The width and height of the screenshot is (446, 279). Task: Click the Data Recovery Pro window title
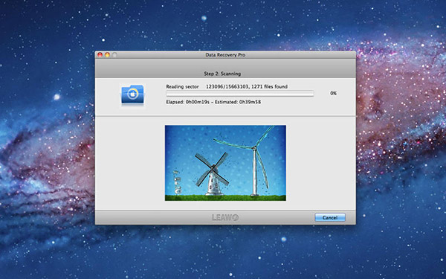(x=225, y=55)
